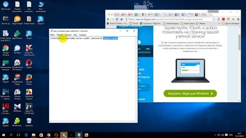
Task: Open the World of Tanks bookmark
Action: (x=117, y=23)
